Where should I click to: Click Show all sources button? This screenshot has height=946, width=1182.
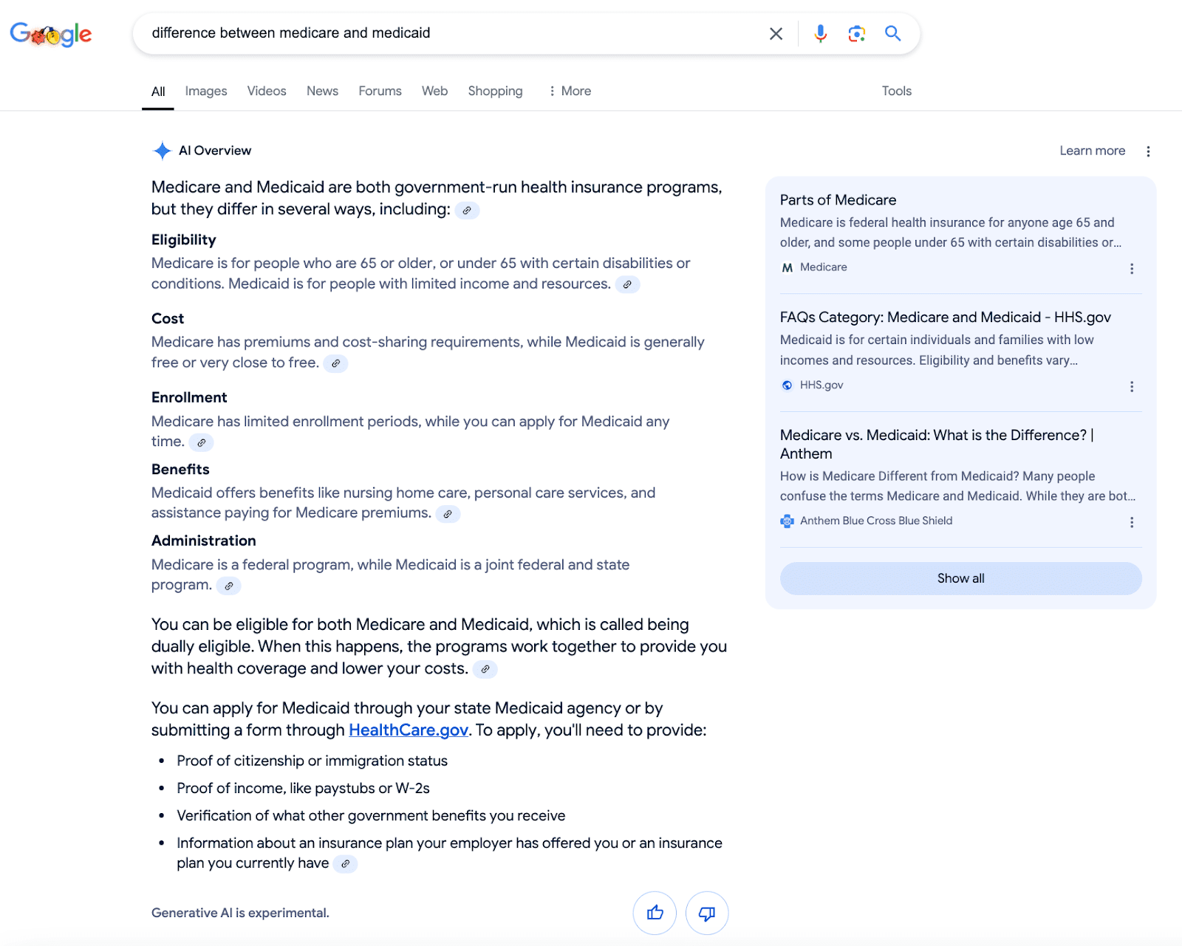pos(960,578)
